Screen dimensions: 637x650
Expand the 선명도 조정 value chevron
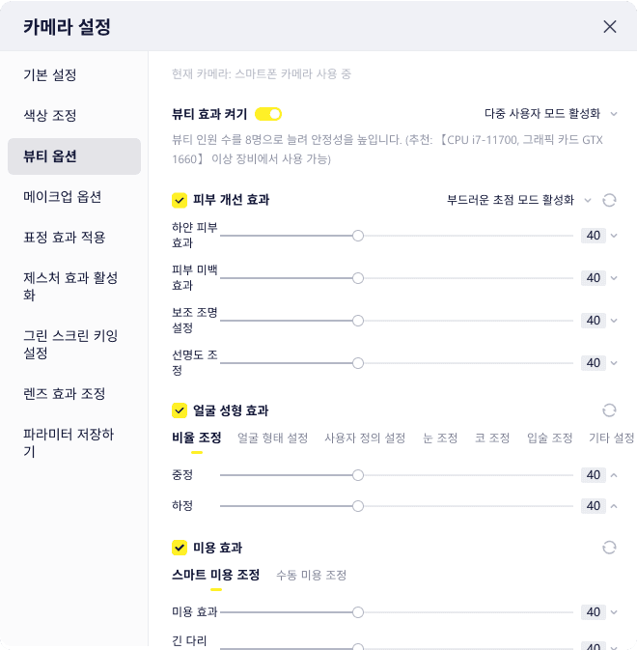[614, 363]
